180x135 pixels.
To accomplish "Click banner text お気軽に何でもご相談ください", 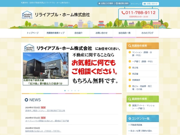I will click(x=94, y=67).
